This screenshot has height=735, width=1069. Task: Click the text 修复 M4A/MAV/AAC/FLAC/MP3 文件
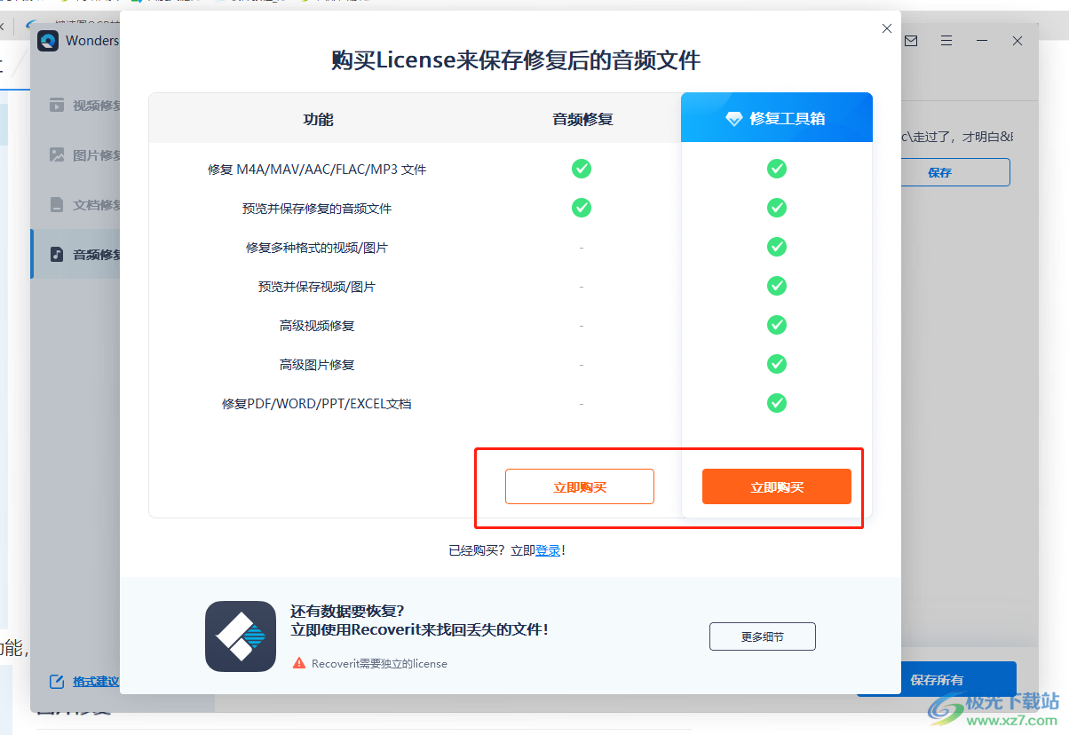click(x=317, y=169)
